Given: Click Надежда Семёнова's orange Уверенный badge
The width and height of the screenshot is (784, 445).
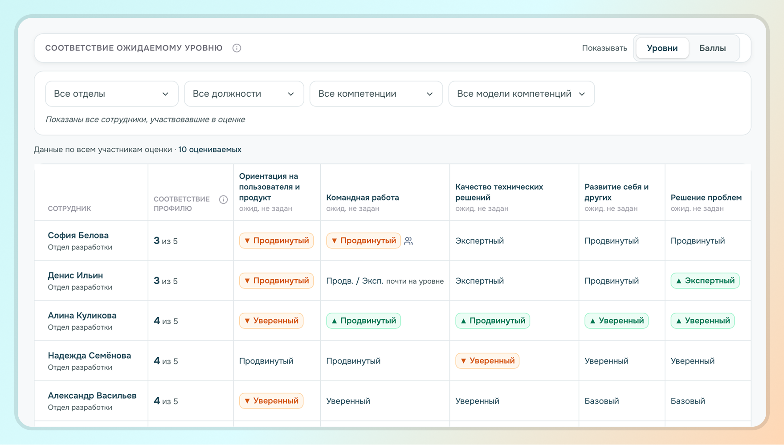Looking at the screenshot, I should click(487, 361).
